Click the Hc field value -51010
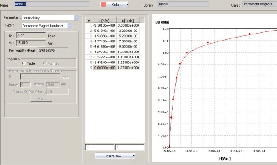The image size is (277, 165). pyautogui.click(x=31, y=43)
